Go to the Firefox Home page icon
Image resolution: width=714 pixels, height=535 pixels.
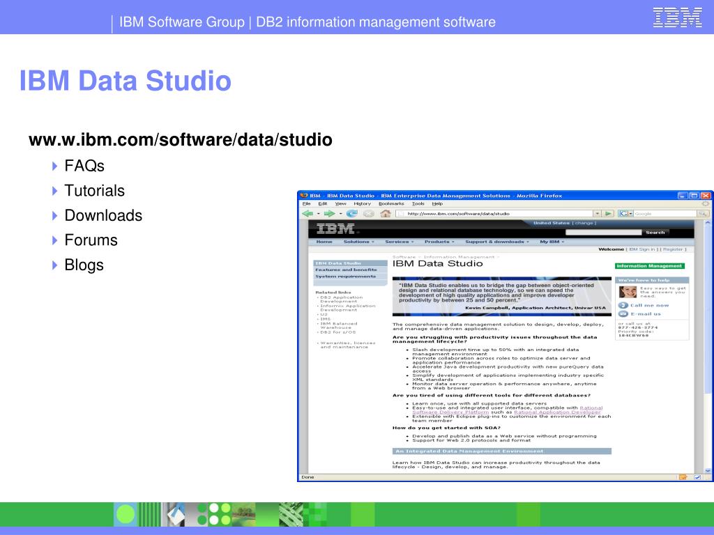pos(385,213)
